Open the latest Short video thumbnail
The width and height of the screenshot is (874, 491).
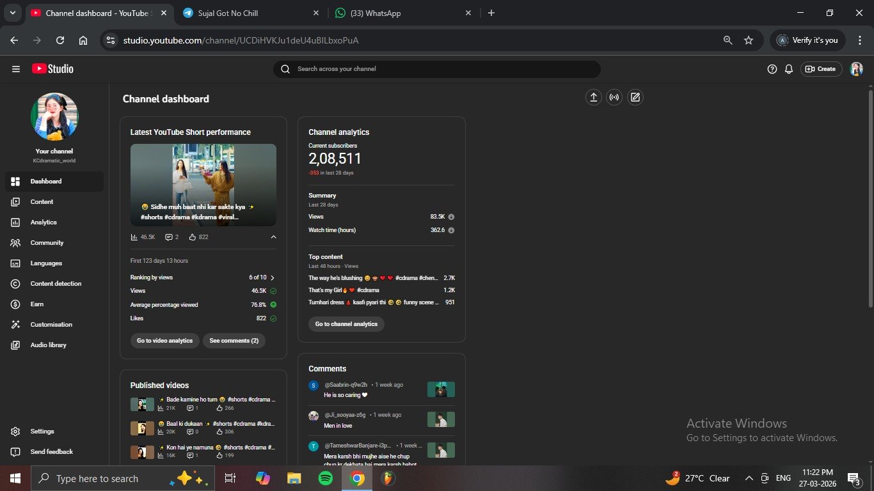tap(203, 184)
